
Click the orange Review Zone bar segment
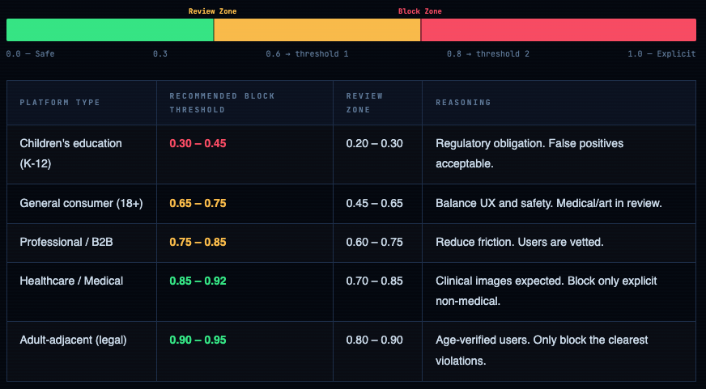[x=317, y=30]
